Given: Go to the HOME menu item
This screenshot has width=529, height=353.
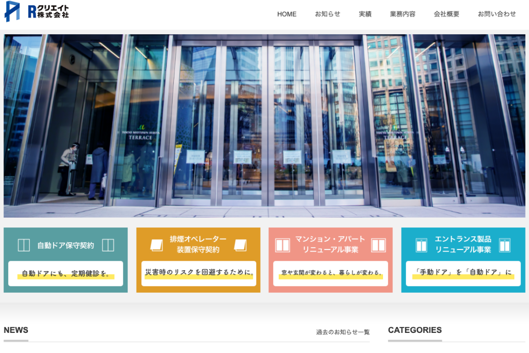Looking at the screenshot, I should pyautogui.click(x=287, y=14).
